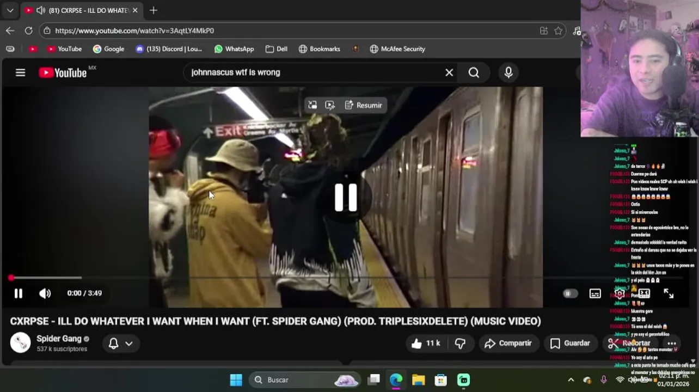Like the video with thumbs up
Viewport: 699px width, 392px height.
(x=426, y=343)
